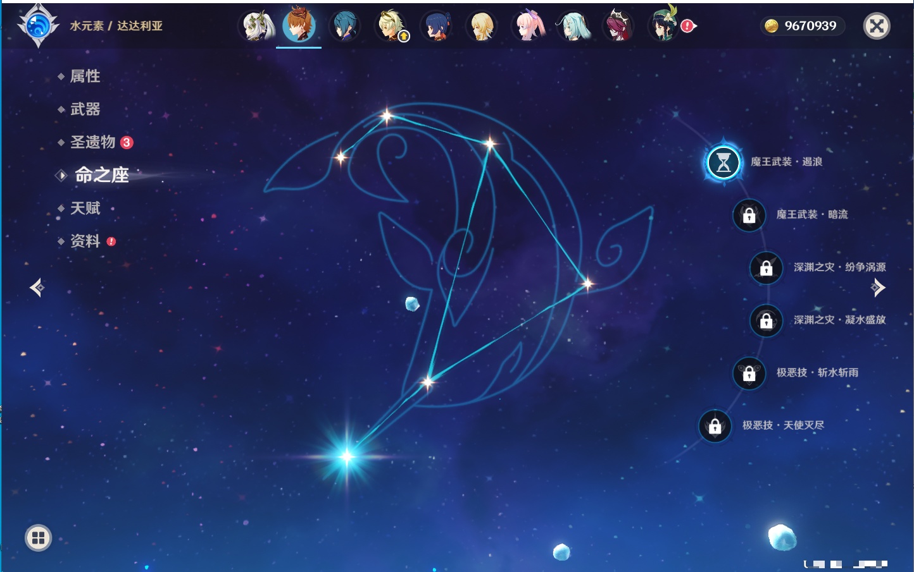
Task: Close the character screen with X
Action: 877,26
